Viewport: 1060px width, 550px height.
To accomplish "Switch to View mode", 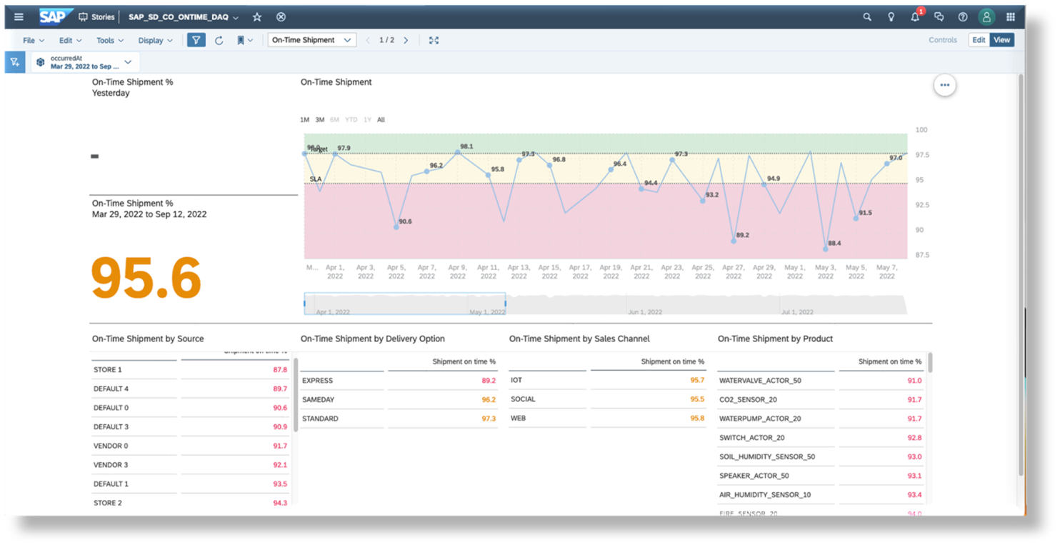I will point(1001,41).
